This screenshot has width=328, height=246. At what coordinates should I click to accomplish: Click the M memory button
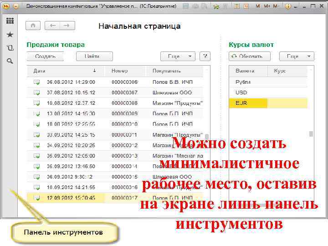pyautogui.click(x=258, y=6)
